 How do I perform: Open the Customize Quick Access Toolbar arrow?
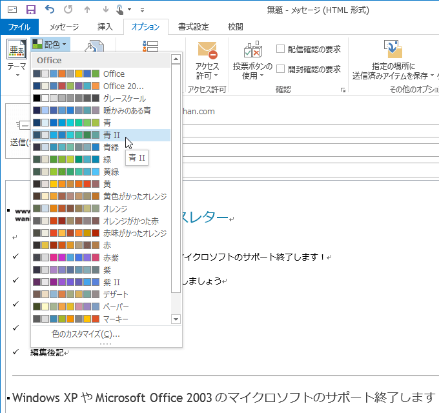142,10
